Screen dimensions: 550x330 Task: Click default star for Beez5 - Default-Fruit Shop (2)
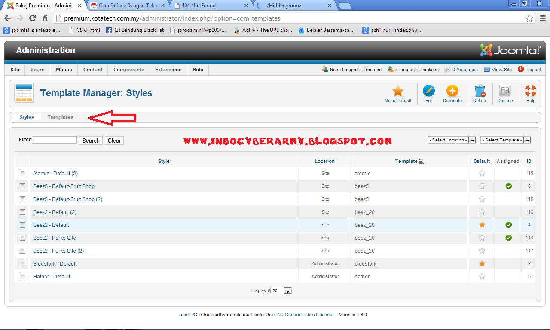(x=482, y=199)
